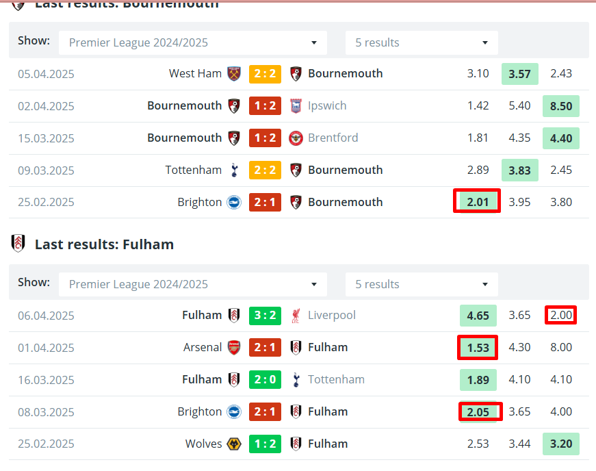Open Bournemouth's Premier League 2024/2025 competition dropdown
The width and height of the screenshot is (596, 471).
[193, 42]
